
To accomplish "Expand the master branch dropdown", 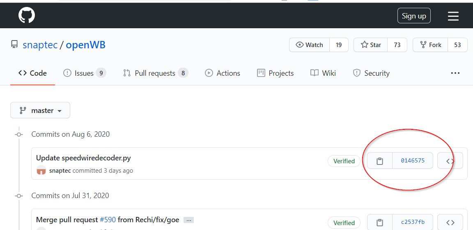I will [x=40, y=110].
